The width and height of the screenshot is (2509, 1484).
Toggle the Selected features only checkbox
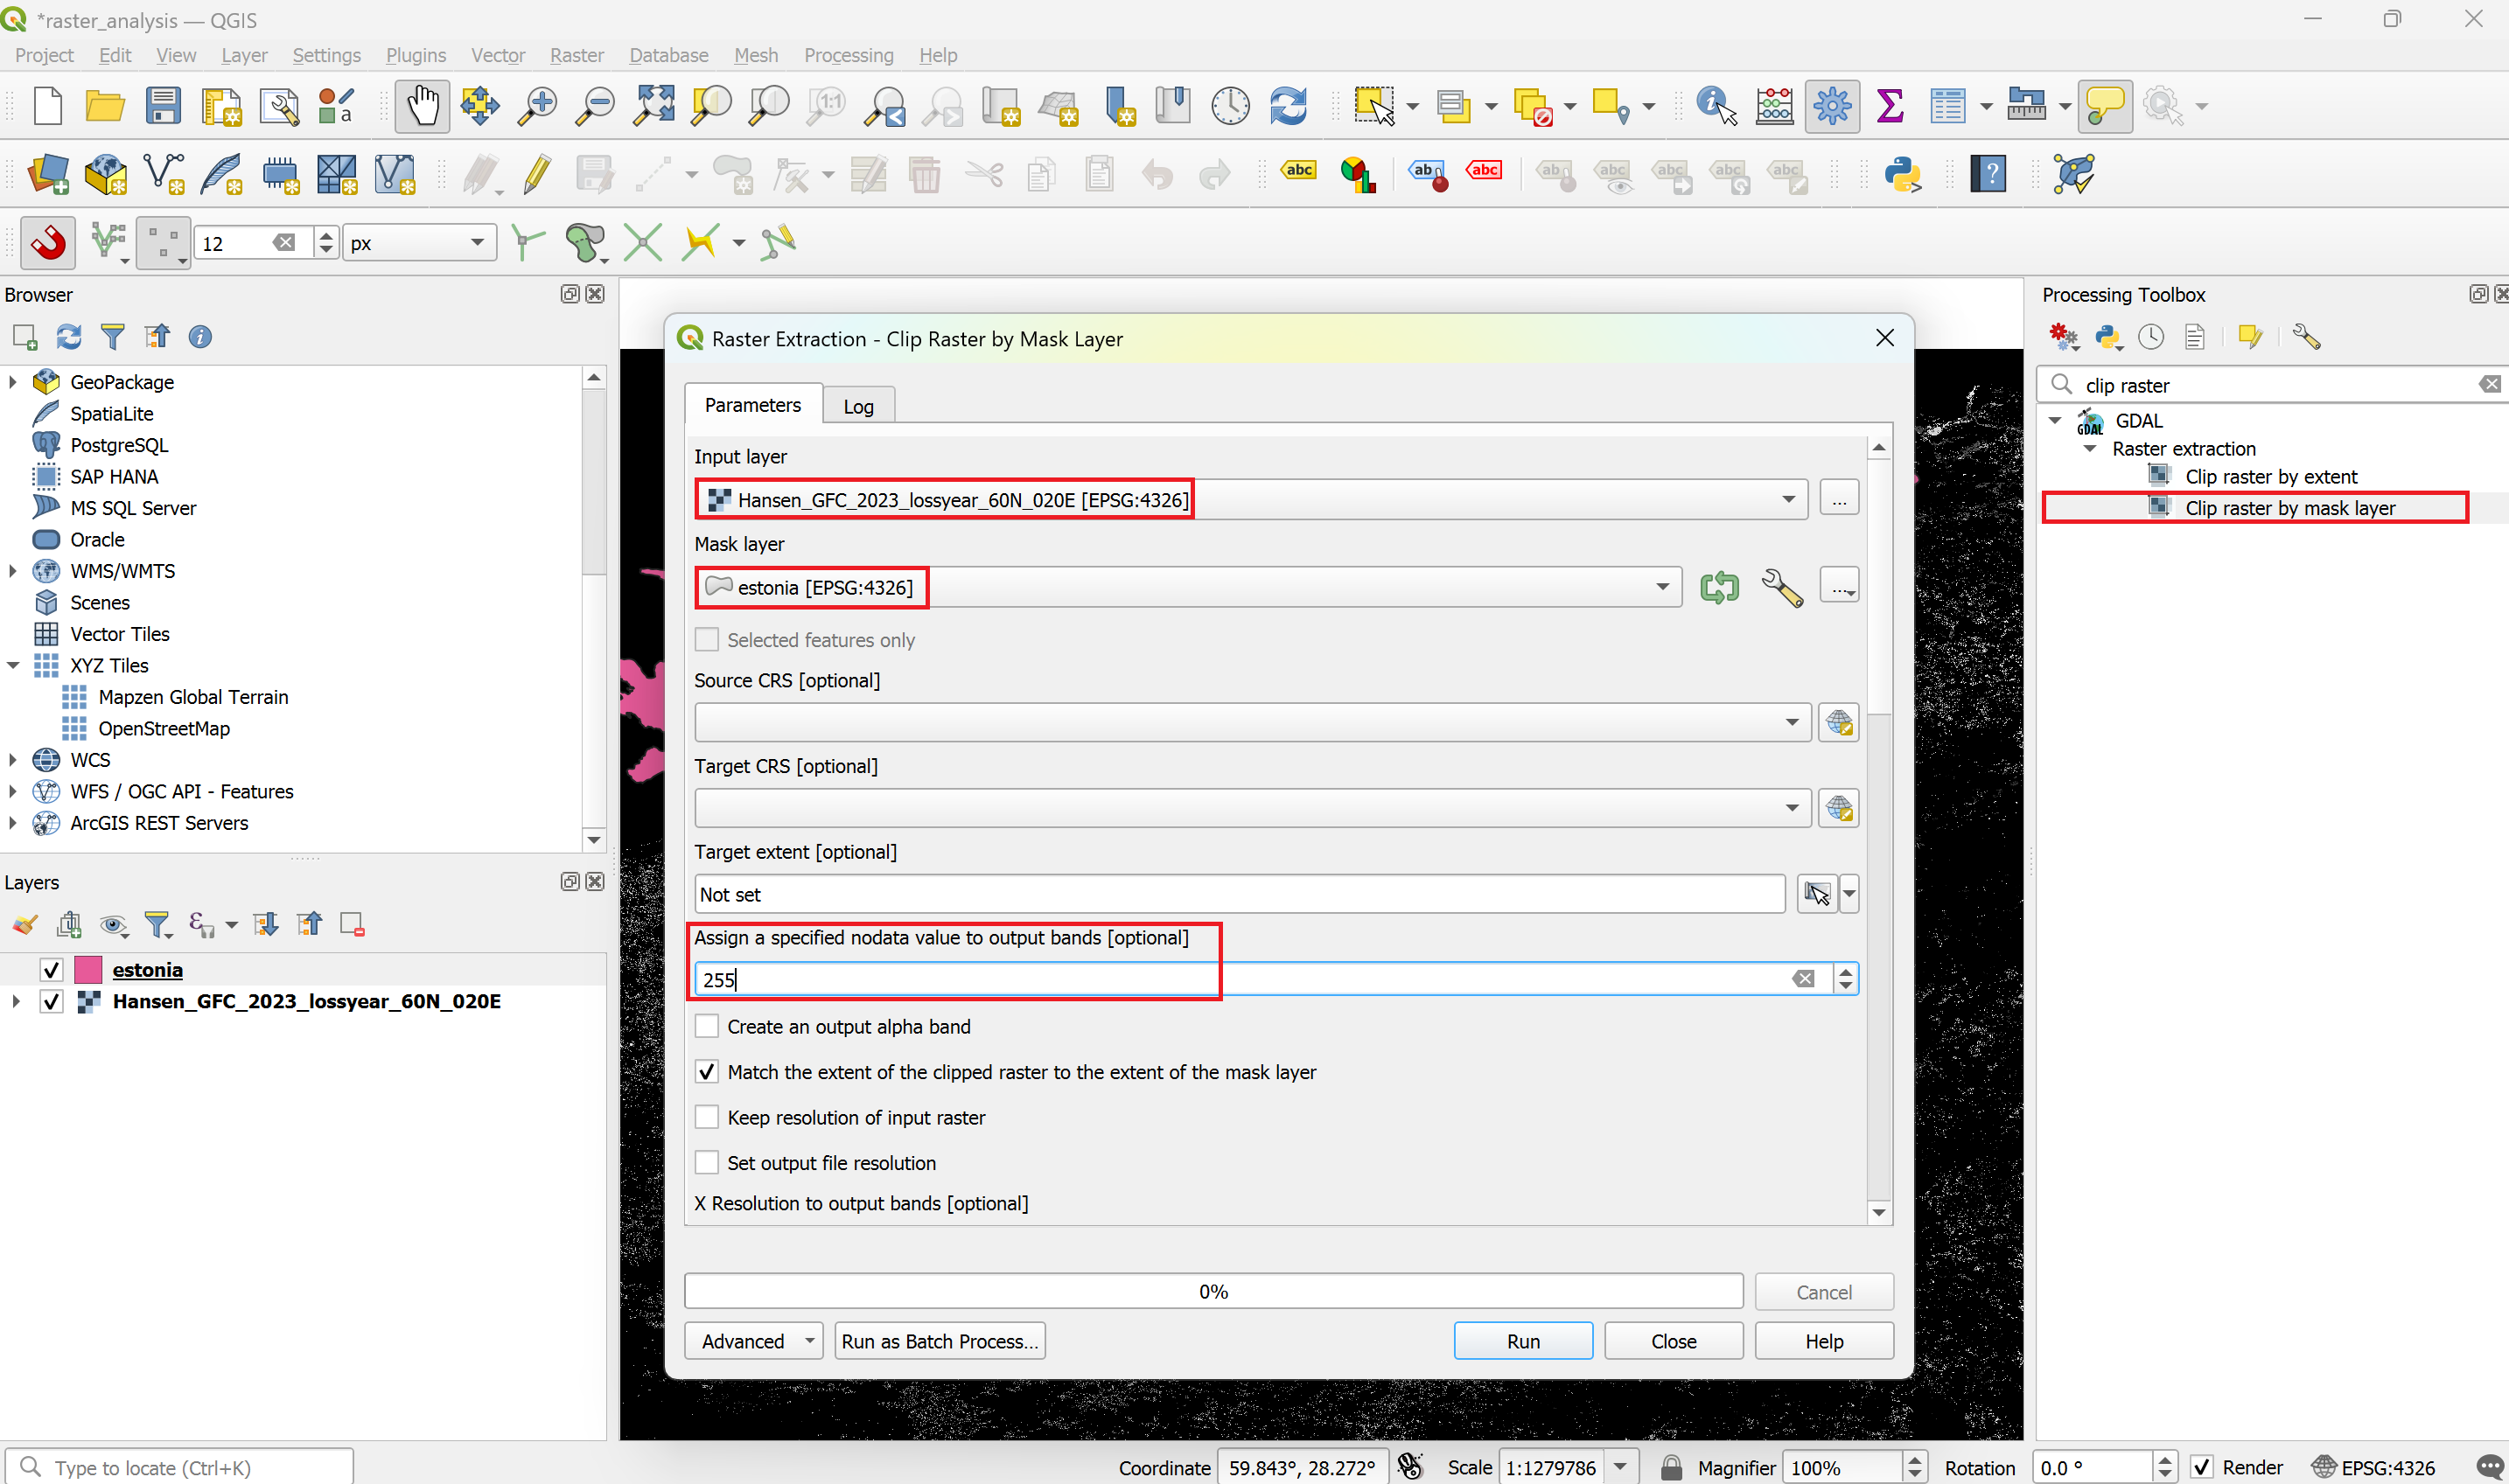point(706,640)
